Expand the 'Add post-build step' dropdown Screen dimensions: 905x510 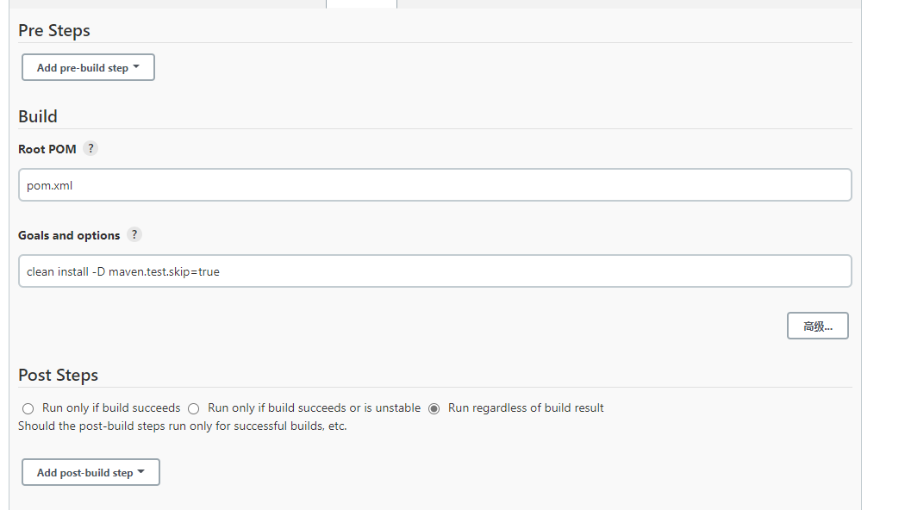click(x=90, y=472)
